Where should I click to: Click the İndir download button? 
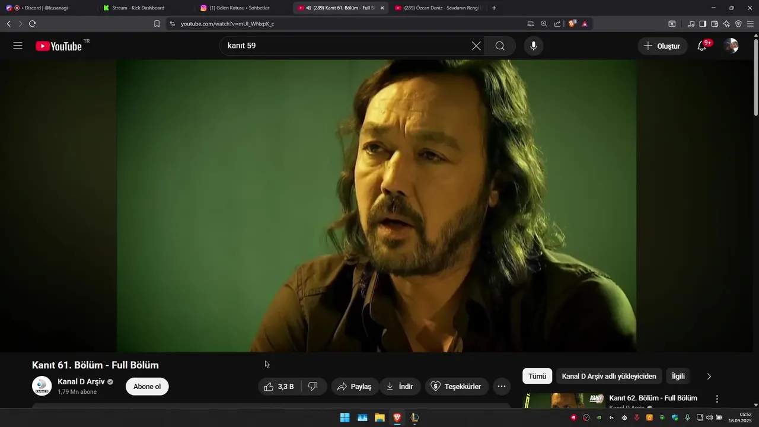click(400, 387)
